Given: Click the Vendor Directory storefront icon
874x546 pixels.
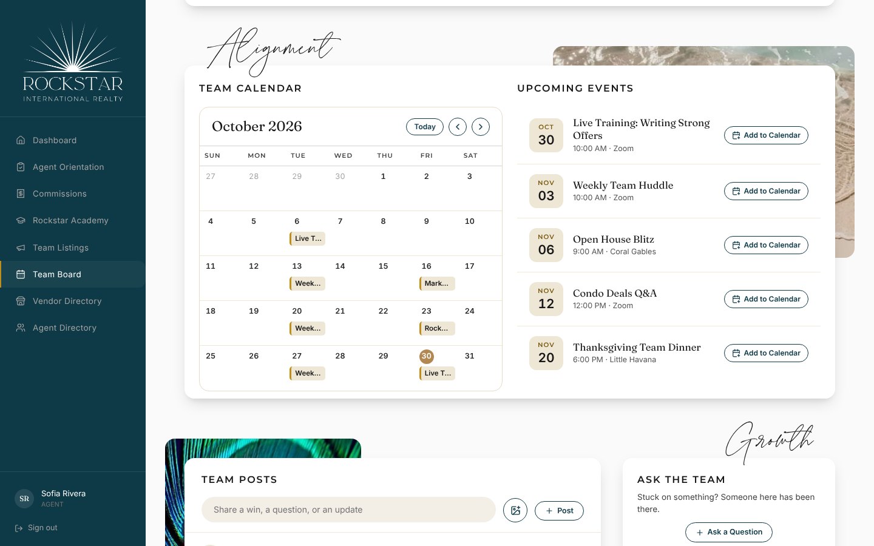Looking at the screenshot, I should (21, 301).
